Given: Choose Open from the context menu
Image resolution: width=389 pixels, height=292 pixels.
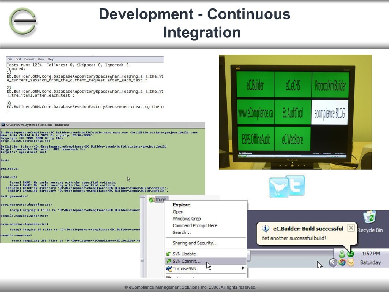Looking at the screenshot, I should point(178,212).
